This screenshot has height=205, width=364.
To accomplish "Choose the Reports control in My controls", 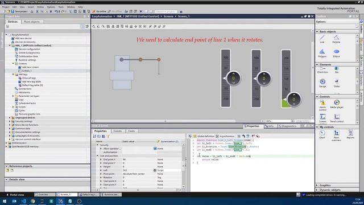I will pyautogui.click(x=350, y=134).
